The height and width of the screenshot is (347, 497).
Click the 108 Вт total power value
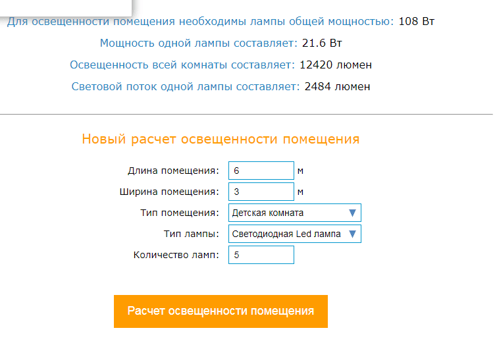coord(417,21)
